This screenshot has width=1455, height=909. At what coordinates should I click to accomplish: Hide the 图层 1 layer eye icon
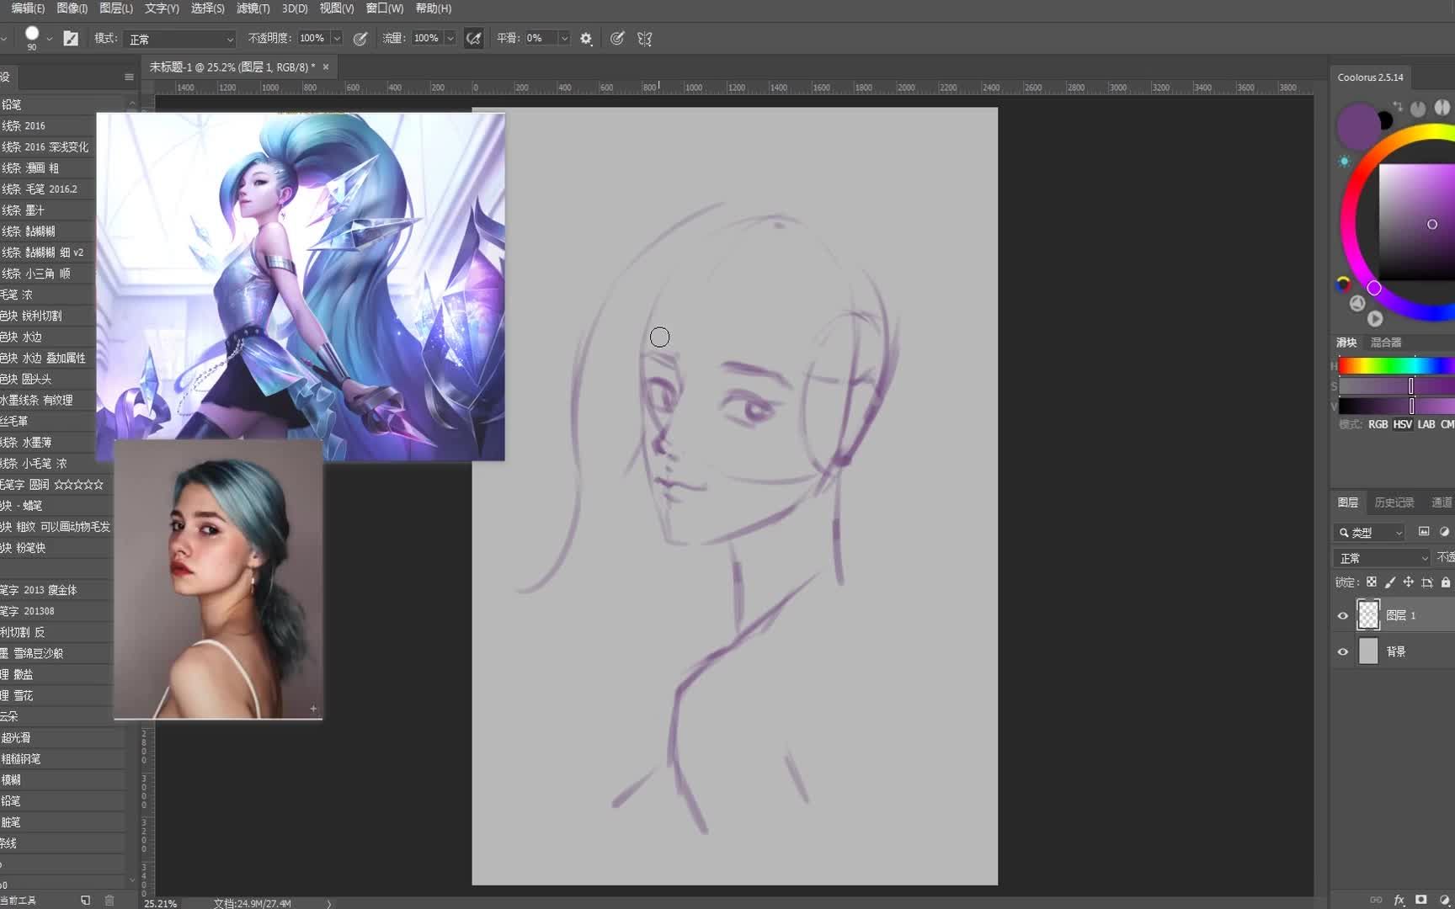click(x=1343, y=616)
